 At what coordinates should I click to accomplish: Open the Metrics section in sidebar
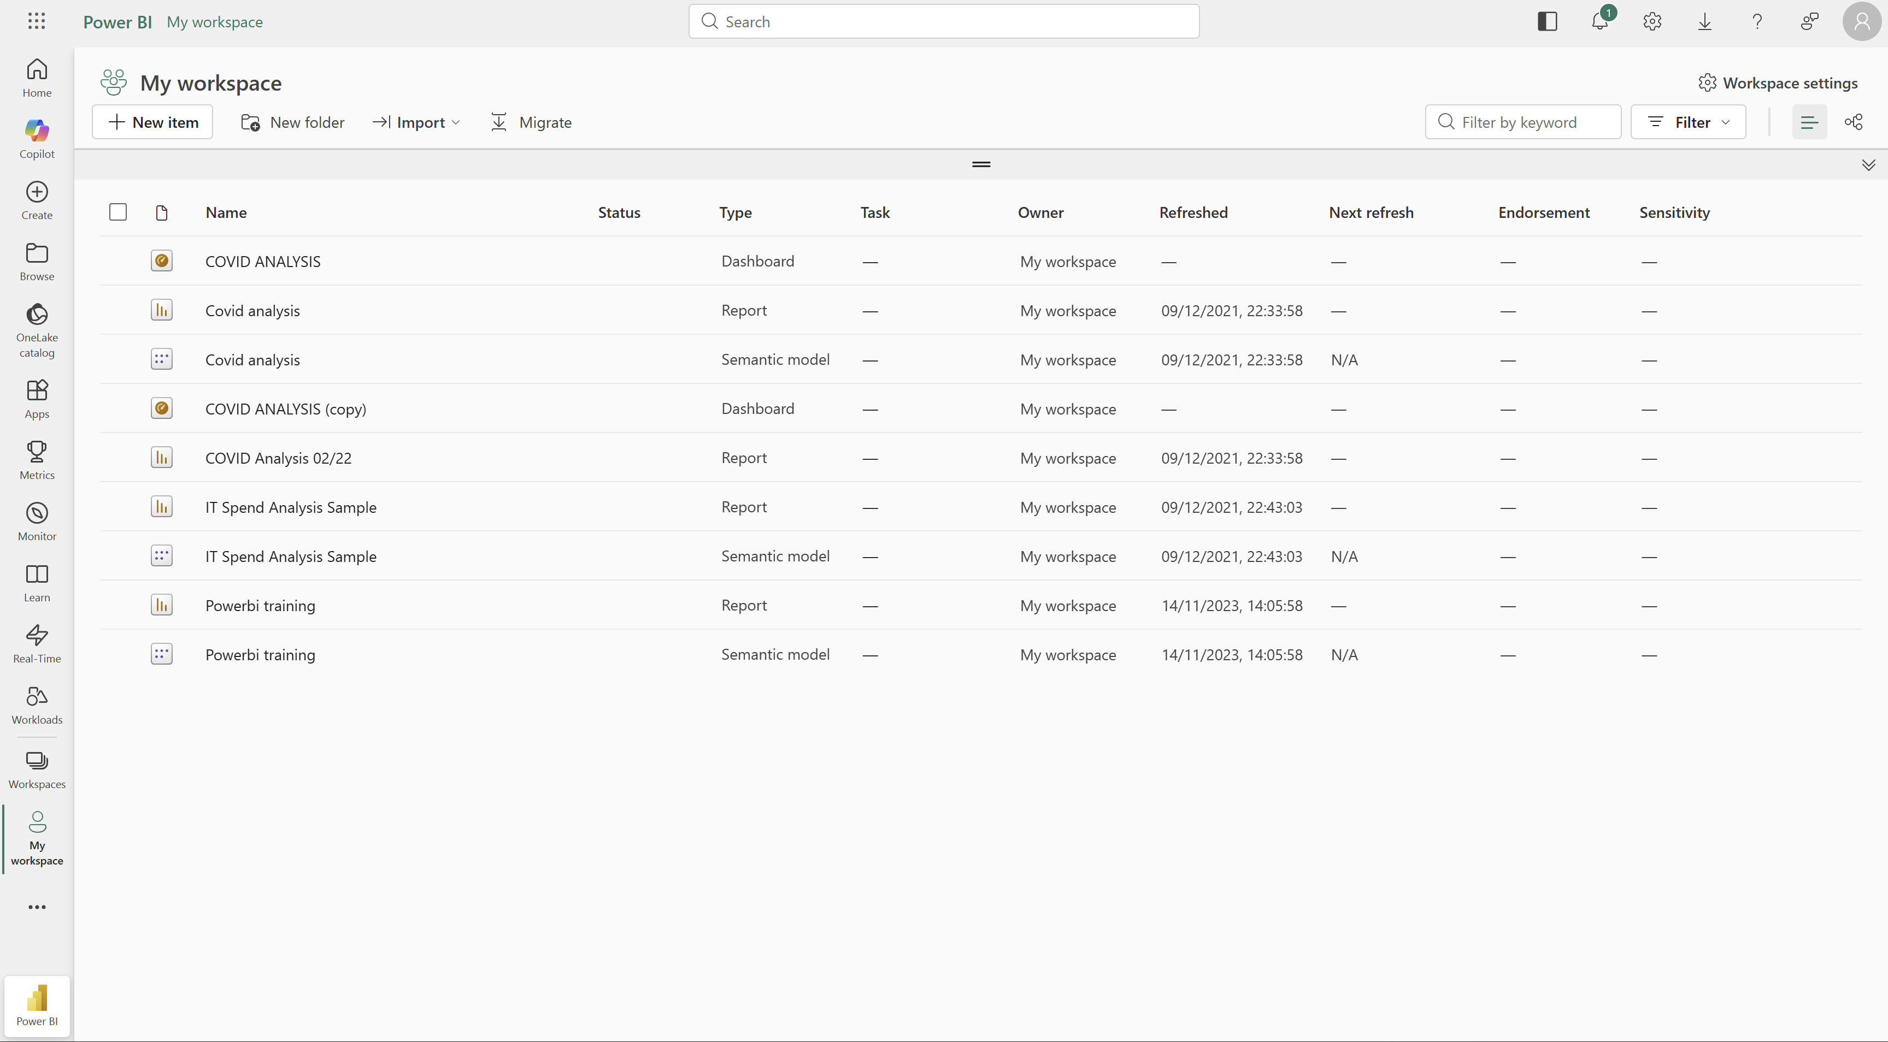point(36,459)
